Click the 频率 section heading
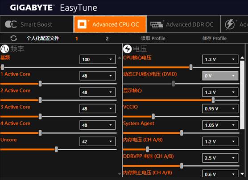The image size is (248, 180). 17,49
